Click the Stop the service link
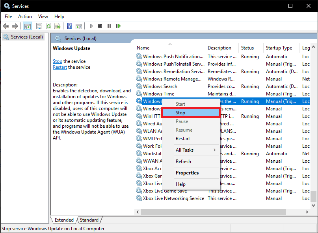 58,61
